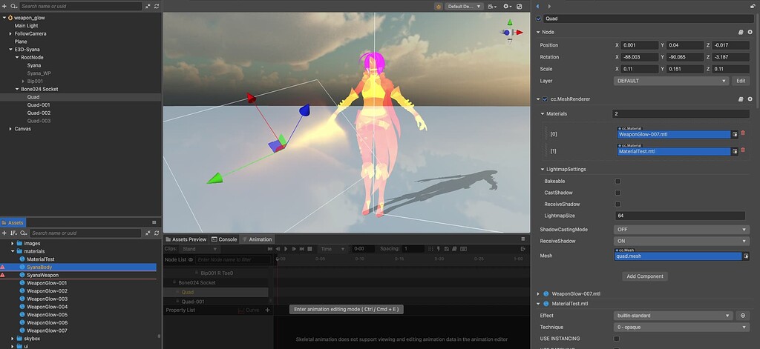Open the ShadowCastingMode dropdown
This screenshot has width=760, height=349.
click(x=681, y=230)
